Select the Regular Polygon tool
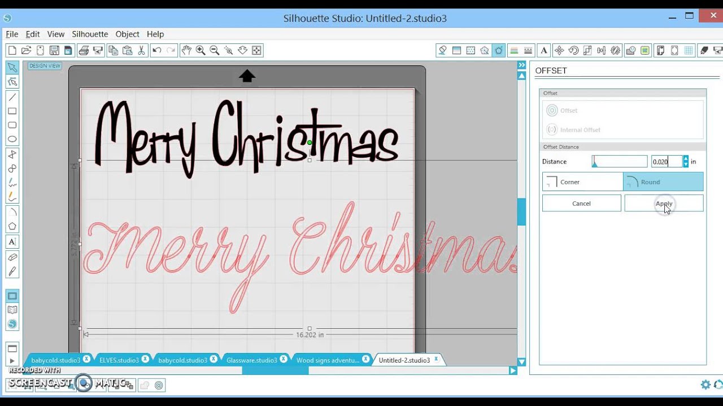 pos(12,226)
